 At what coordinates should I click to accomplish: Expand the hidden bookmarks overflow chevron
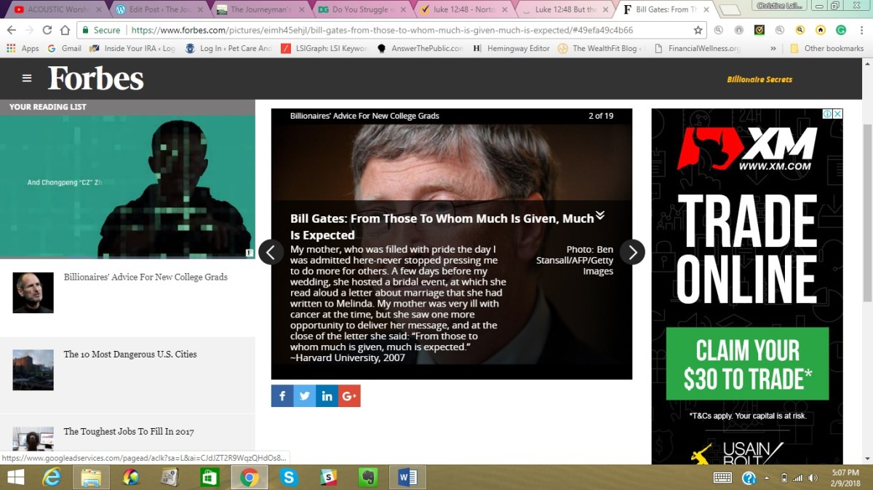pos(773,49)
